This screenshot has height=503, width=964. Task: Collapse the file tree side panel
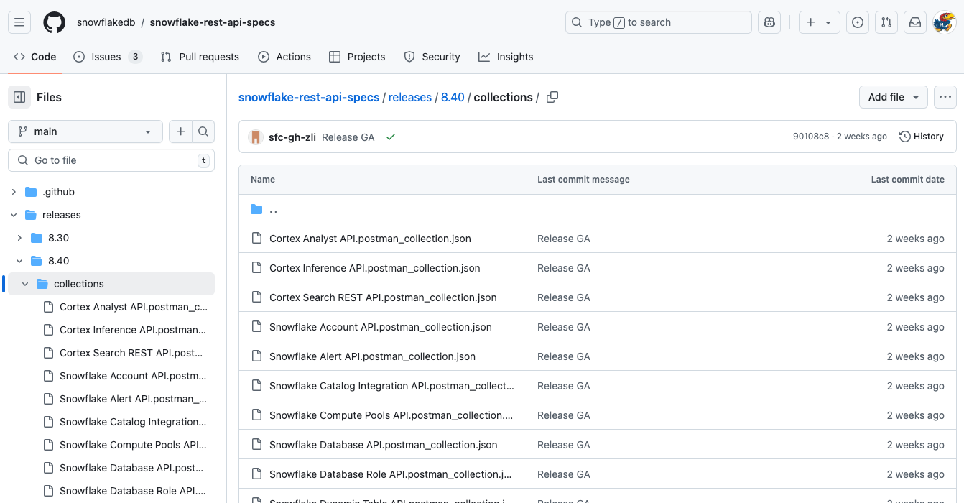click(19, 97)
